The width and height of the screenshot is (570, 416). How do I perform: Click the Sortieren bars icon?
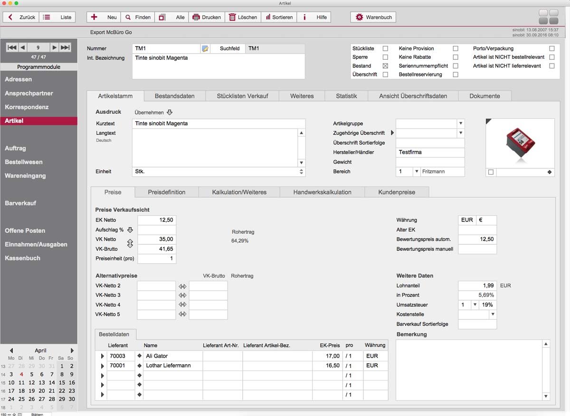click(268, 17)
